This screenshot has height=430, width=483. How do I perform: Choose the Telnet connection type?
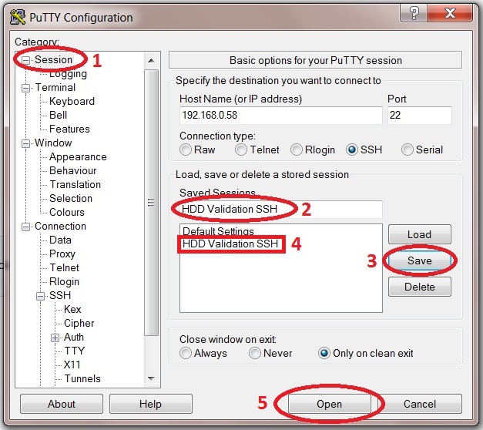242,149
